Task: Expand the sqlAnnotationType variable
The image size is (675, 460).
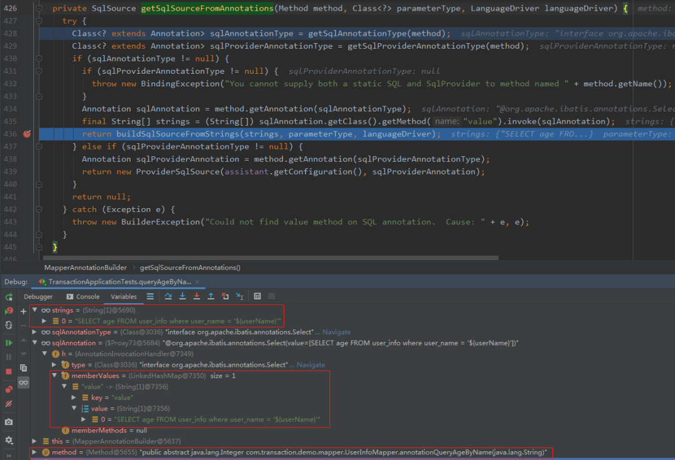Action: [x=34, y=332]
